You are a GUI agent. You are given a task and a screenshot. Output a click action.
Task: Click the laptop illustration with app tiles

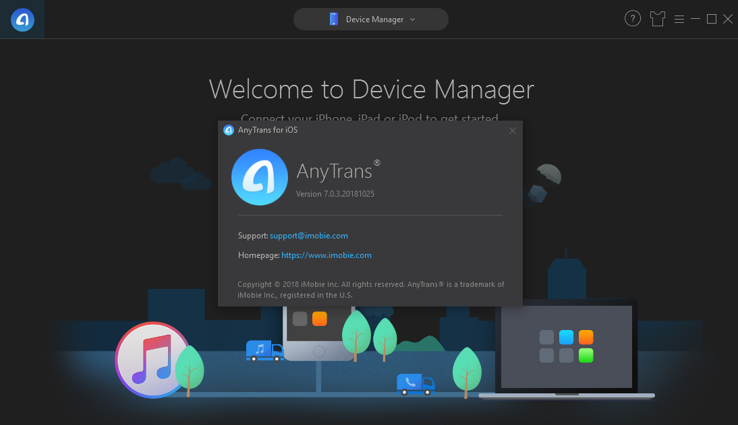(567, 348)
